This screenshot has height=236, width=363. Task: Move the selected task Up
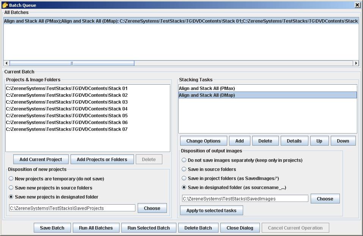point(319,141)
